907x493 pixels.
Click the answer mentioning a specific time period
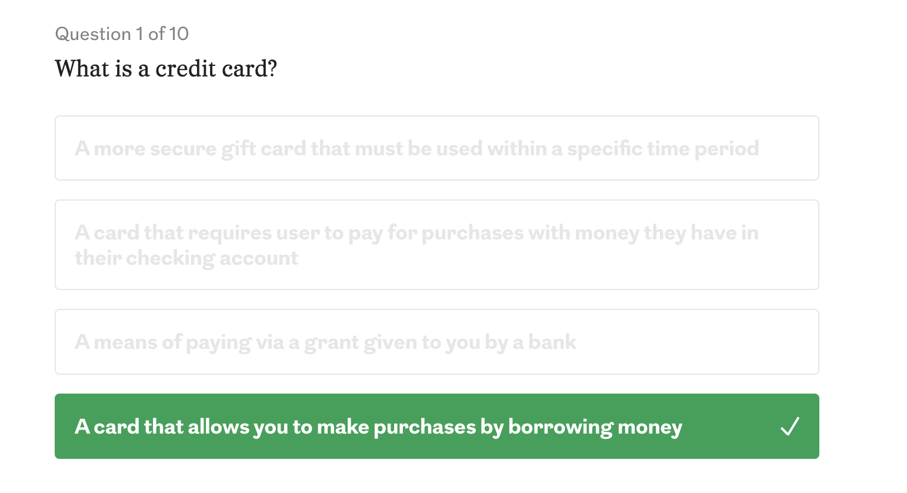click(436, 148)
